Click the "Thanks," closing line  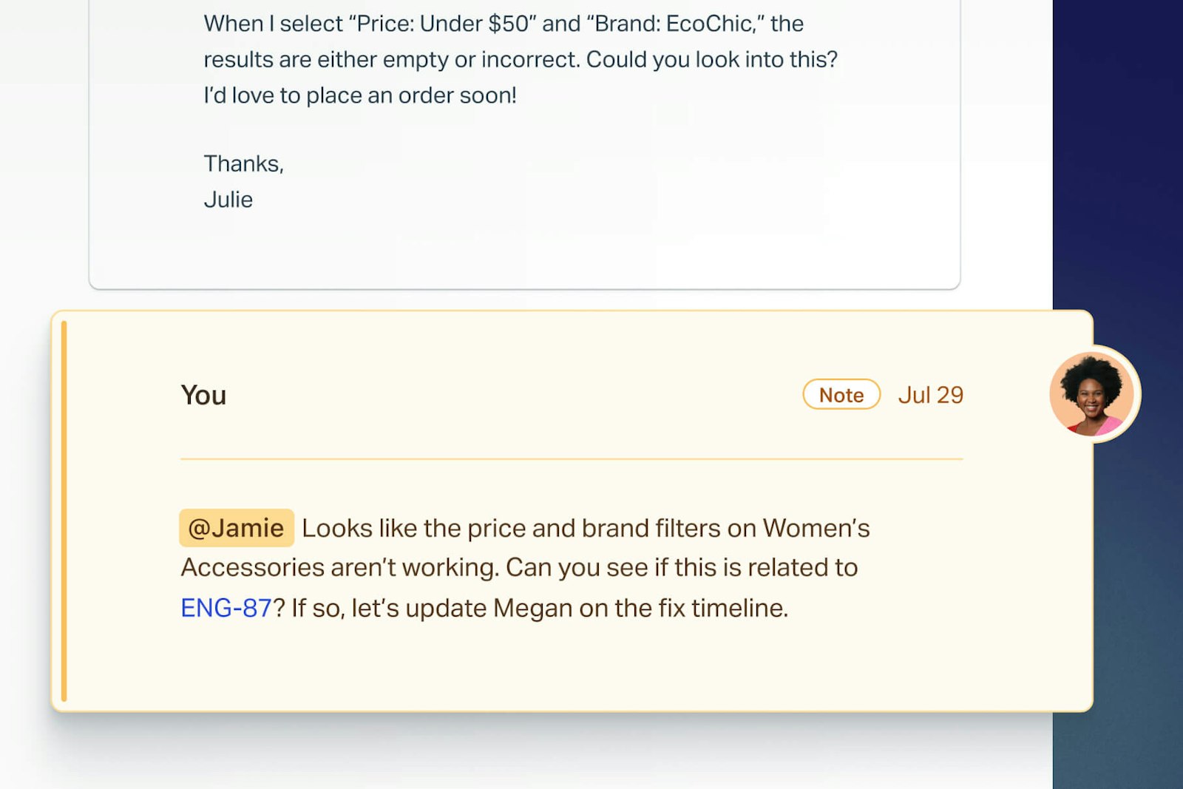click(243, 163)
